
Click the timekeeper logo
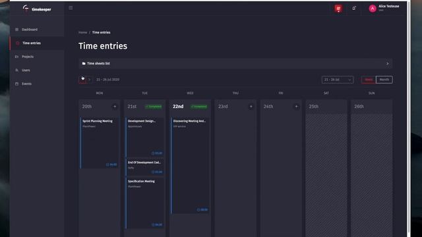pyautogui.click(x=37, y=9)
